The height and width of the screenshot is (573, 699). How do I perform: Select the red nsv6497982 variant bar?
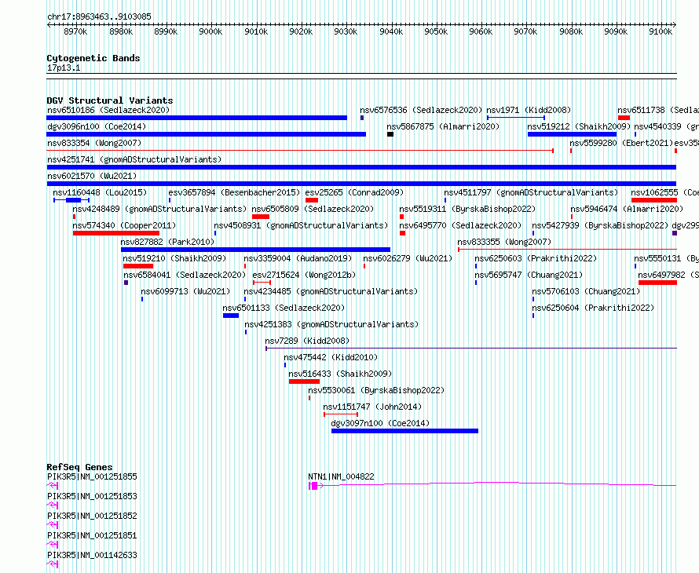click(x=657, y=283)
